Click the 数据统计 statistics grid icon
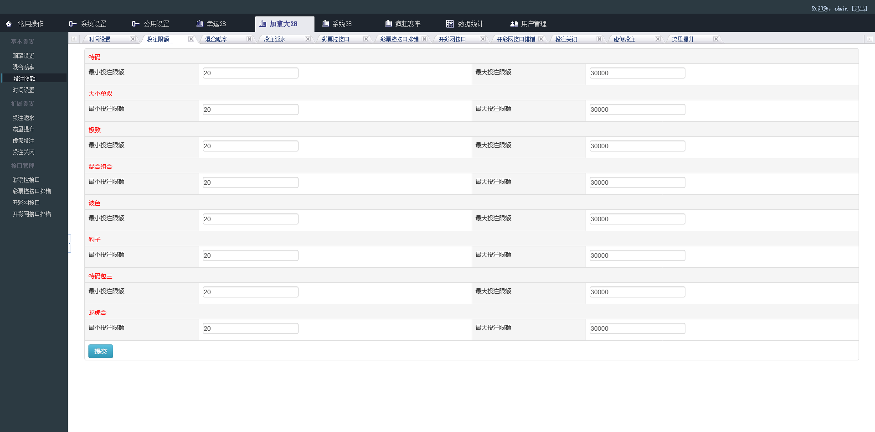 450,23
